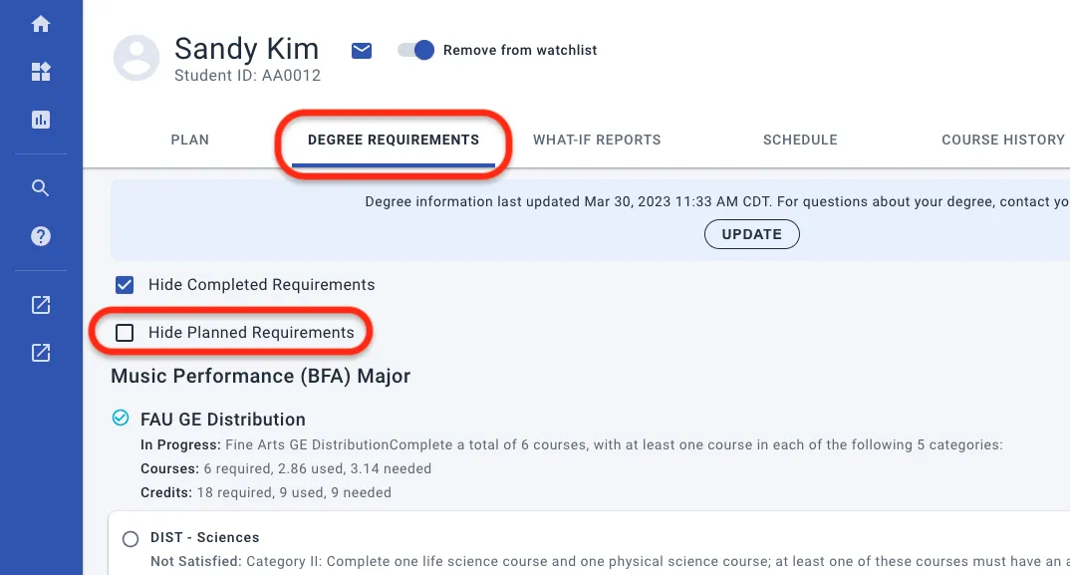Click the UPDATE button
Image resolution: width=1070 pixels, height=575 pixels.
tap(752, 234)
